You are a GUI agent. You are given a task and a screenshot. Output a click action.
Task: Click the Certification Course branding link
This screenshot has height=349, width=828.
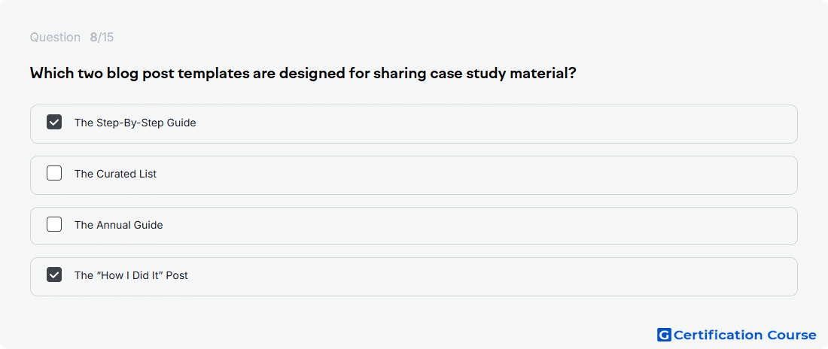737,335
